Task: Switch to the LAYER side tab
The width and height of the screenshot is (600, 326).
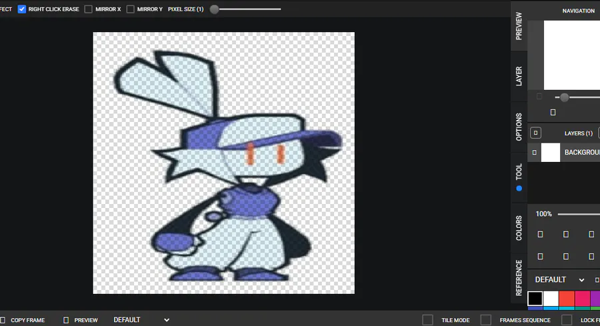Action: click(x=519, y=76)
